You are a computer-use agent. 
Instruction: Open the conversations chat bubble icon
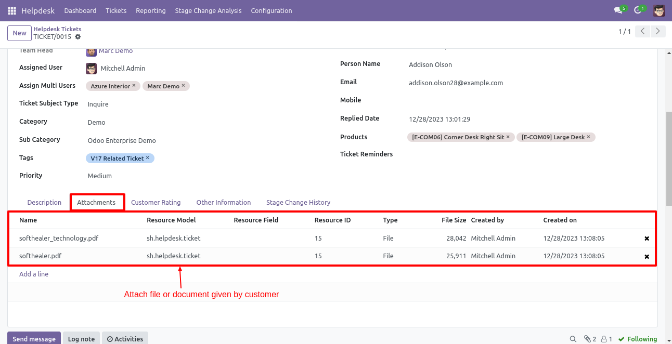618,10
